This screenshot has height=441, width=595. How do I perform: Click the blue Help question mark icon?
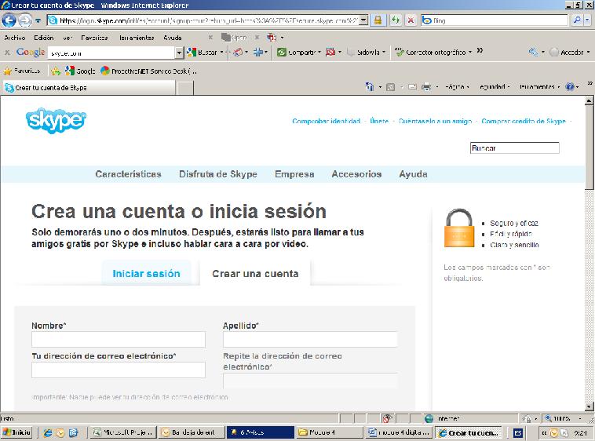tap(570, 87)
